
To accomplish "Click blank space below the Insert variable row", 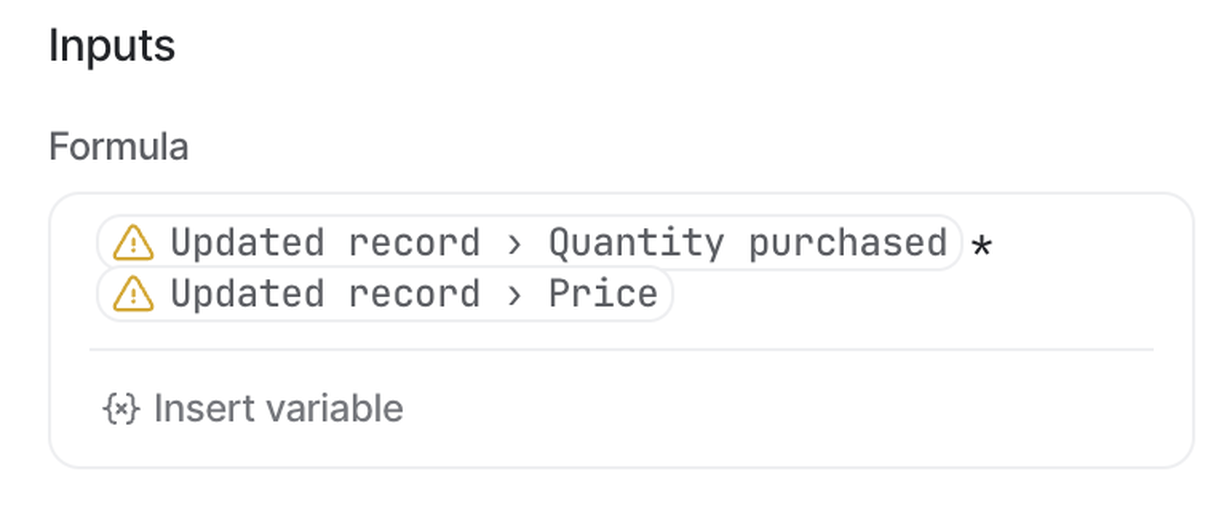I will pos(618,448).
